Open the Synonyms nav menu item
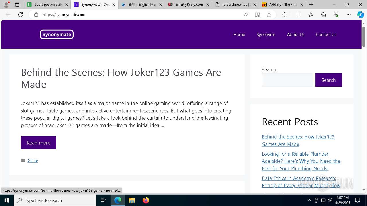The height and width of the screenshot is (206, 367). 266,34
